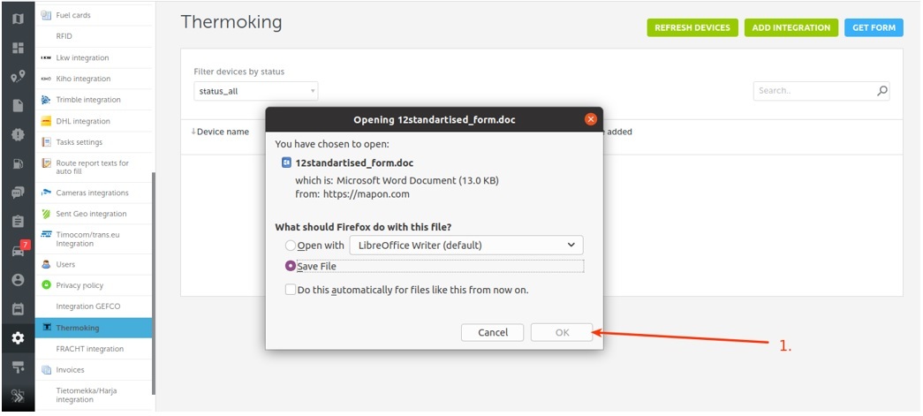Click the Fuel cards icon
The image size is (923, 416).
[x=46, y=15]
